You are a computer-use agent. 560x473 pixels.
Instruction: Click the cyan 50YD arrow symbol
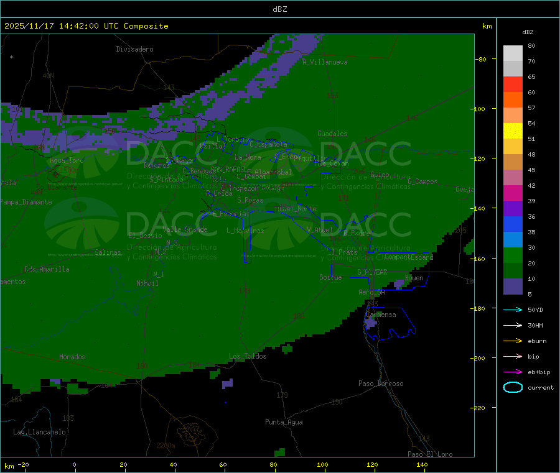coord(513,310)
